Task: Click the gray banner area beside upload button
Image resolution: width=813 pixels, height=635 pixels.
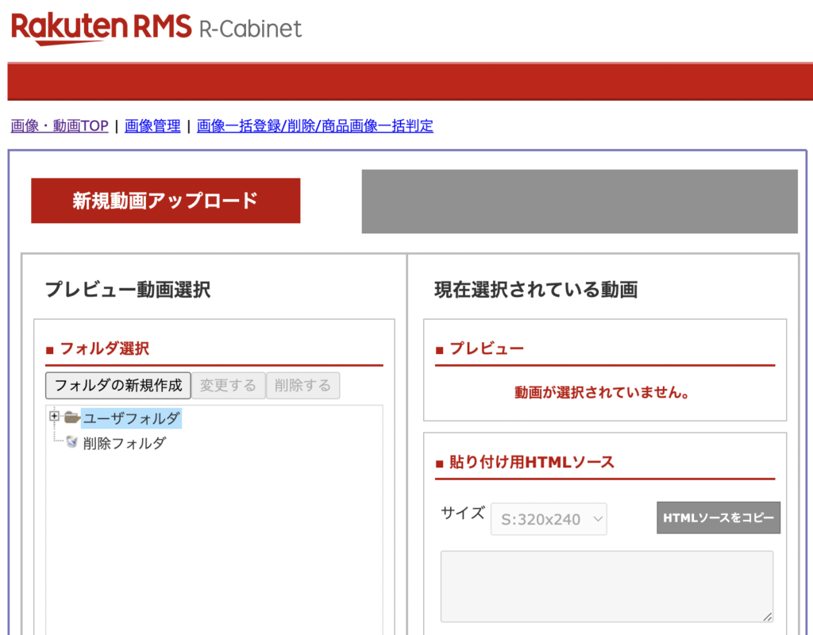Action: click(580, 201)
